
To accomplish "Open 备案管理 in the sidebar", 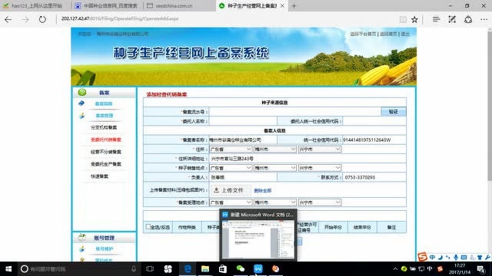I will click(104, 116).
